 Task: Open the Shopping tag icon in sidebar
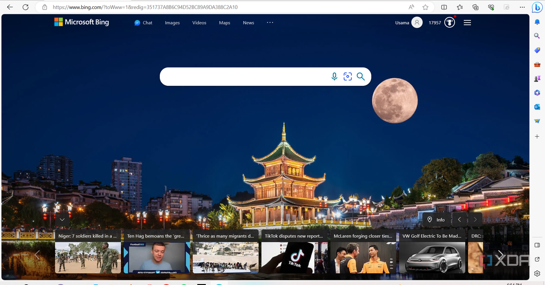pos(537,50)
